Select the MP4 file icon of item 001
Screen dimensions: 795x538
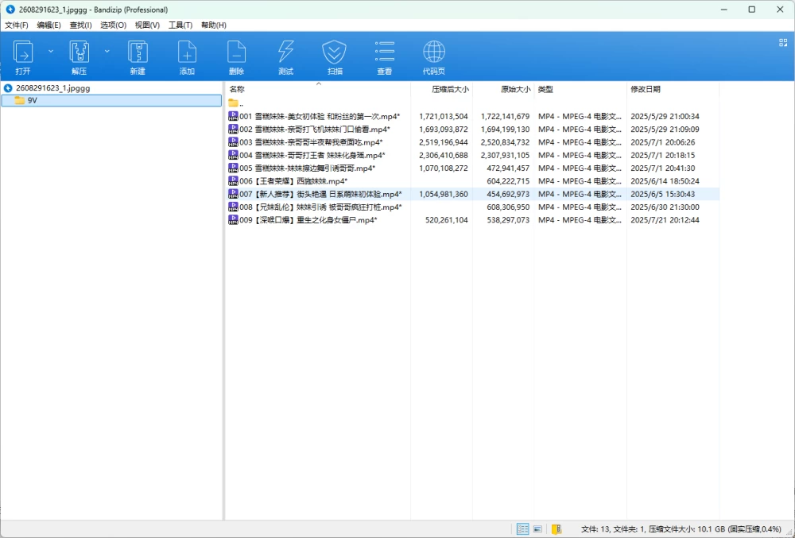[233, 116]
